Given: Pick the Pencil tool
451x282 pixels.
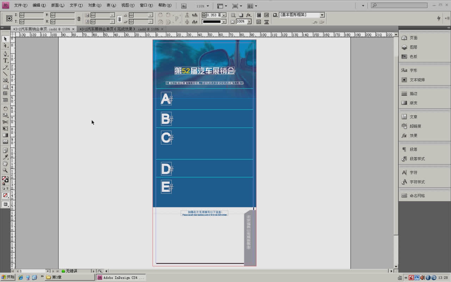Looking at the screenshot, I should 5,67.
